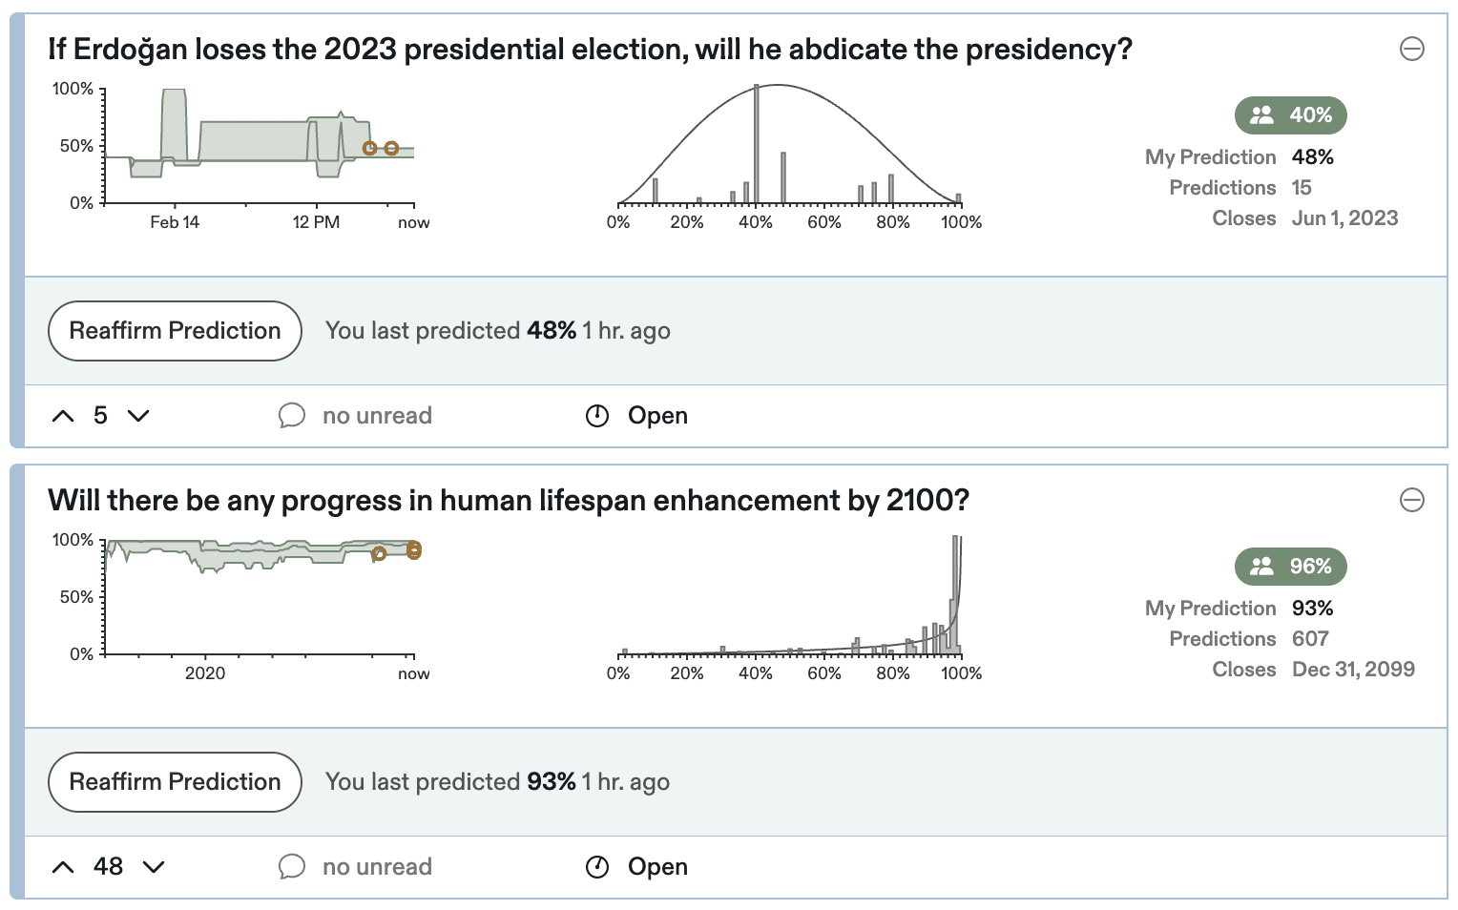Screen dimensions: 1458x910
Task: Collapse the lifespan card using the minus circle
Action: coord(1412,500)
